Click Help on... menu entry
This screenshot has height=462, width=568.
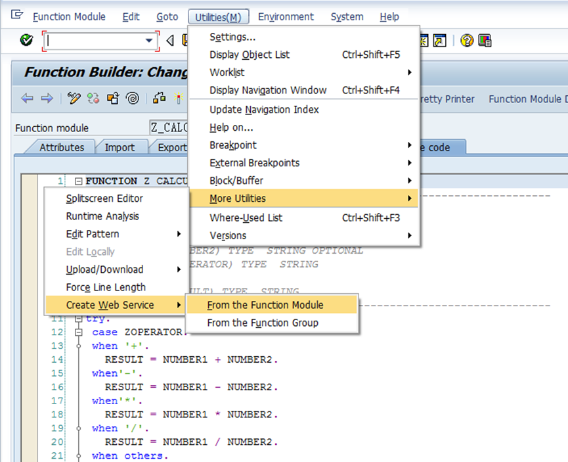pos(304,127)
